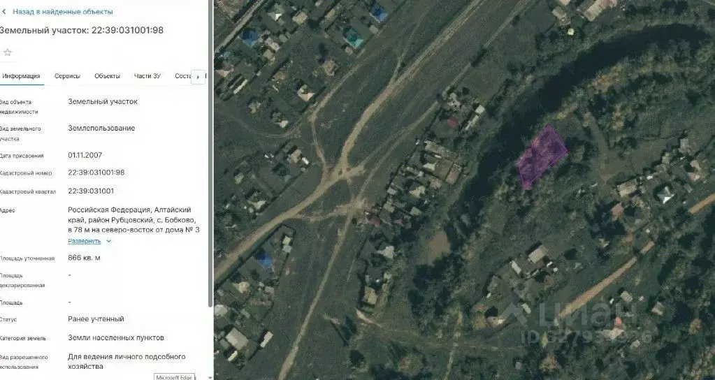Select the purple highlighted land parcel
This screenshot has width=715, height=380.
pyautogui.click(x=542, y=157)
